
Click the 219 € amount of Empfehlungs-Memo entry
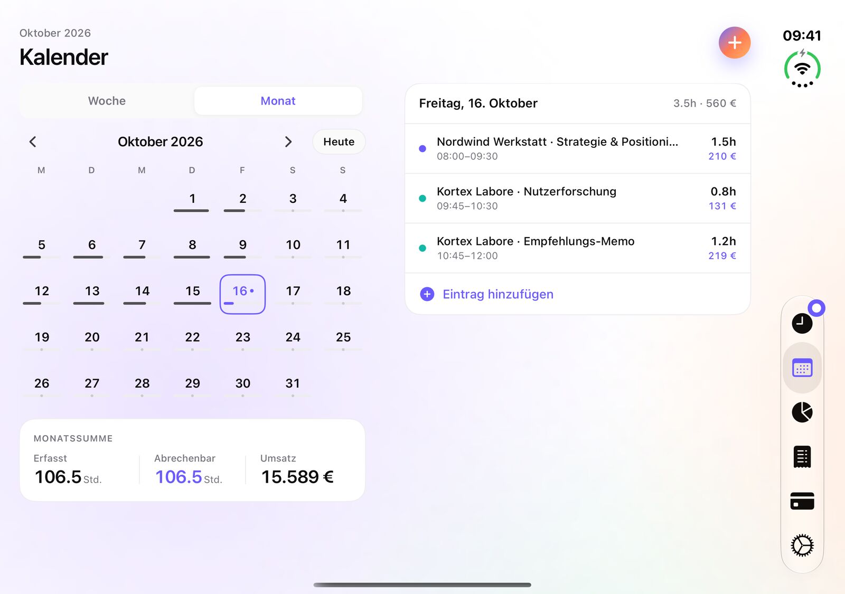point(722,256)
